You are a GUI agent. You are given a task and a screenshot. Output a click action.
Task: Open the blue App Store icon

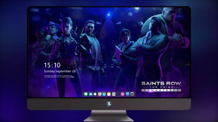128,94
